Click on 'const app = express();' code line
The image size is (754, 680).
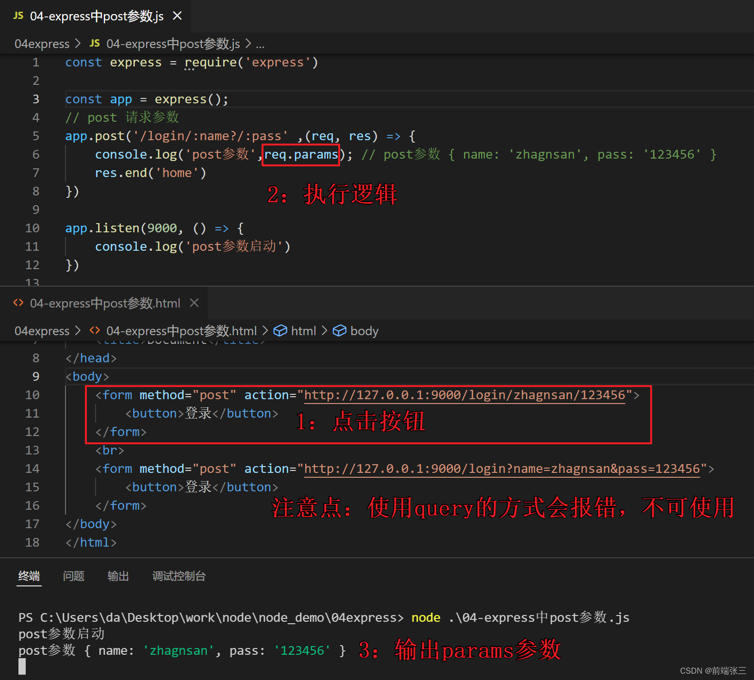click(147, 99)
